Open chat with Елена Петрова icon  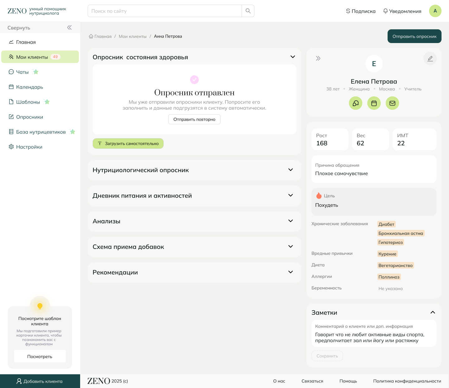(x=355, y=103)
